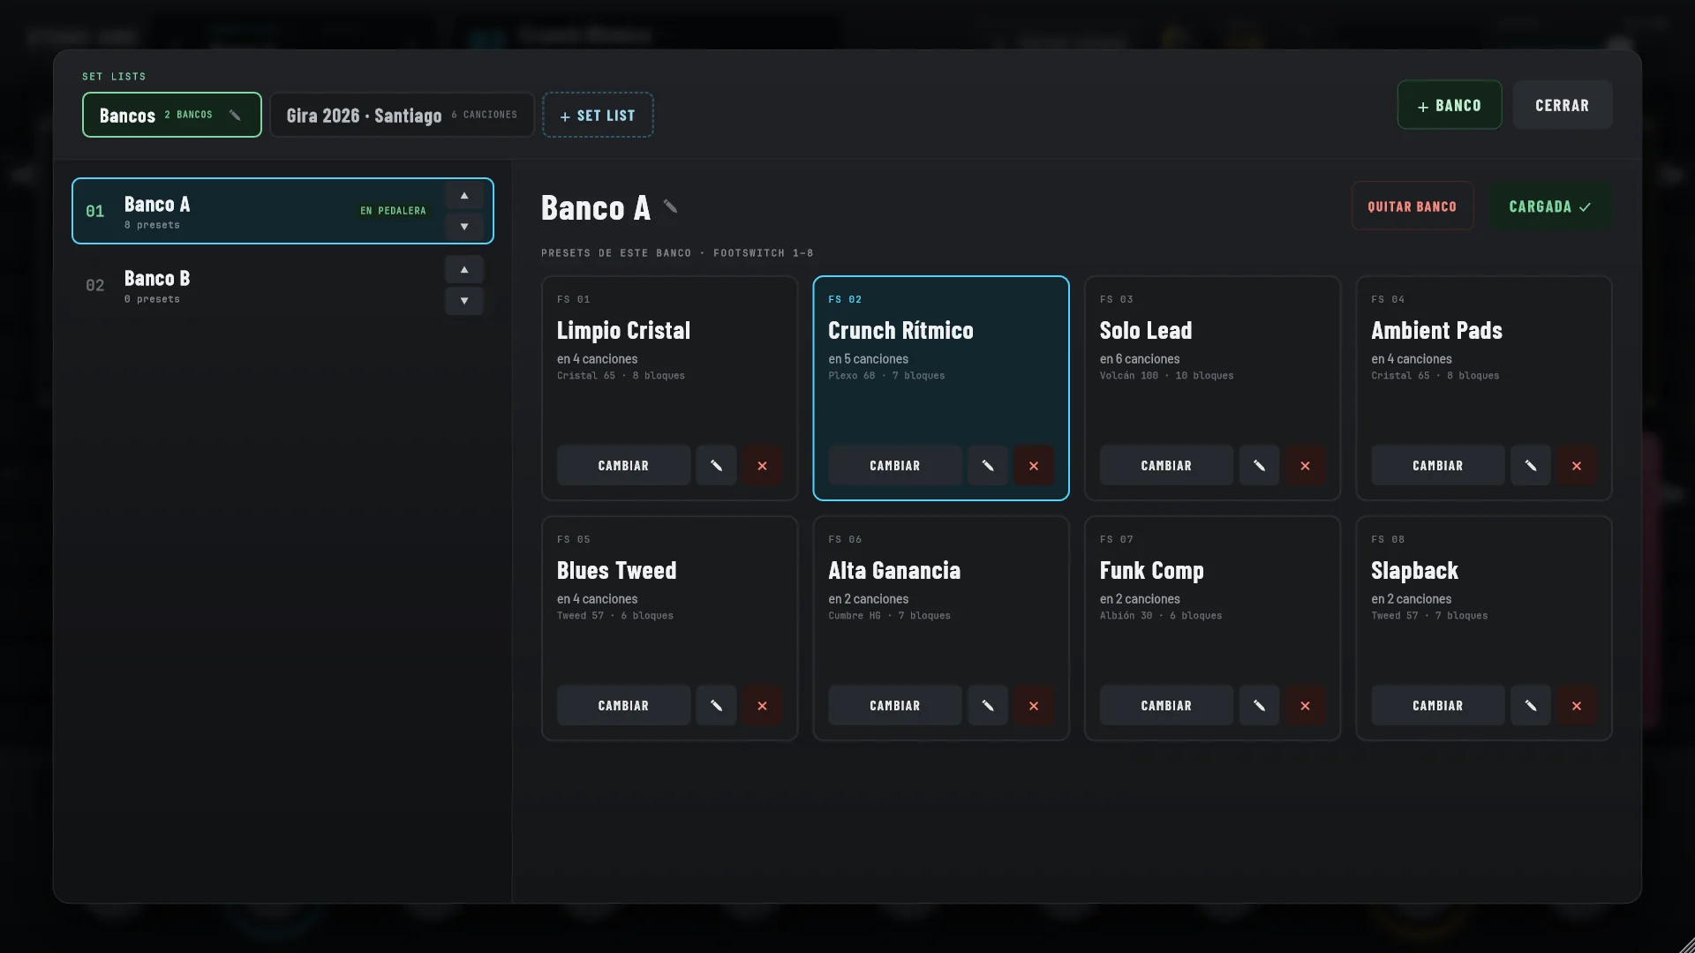Remove Slapback with red X icon
The width and height of the screenshot is (1695, 953).
pos(1577,705)
